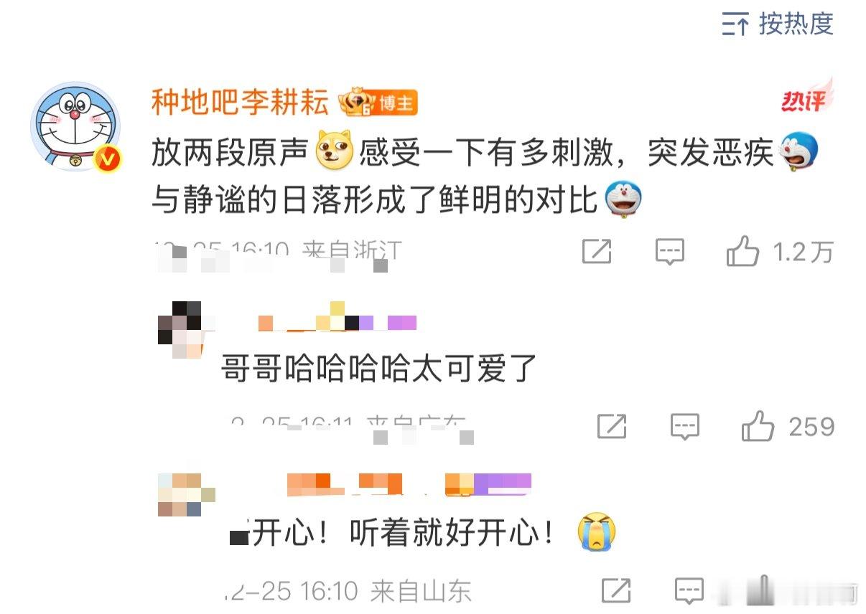The image size is (866, 614).
Task: Visit the 种地吧李耕耘 username profile link
Action: pos(240,103)
